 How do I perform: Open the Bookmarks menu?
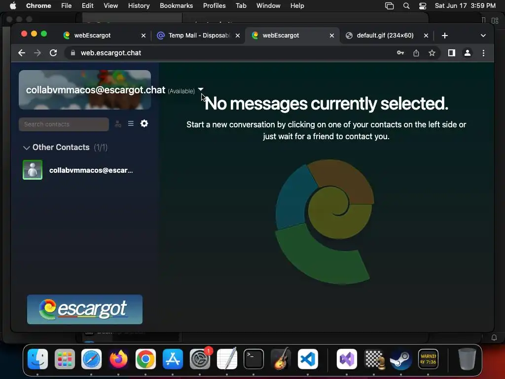[x=176, y=5]
